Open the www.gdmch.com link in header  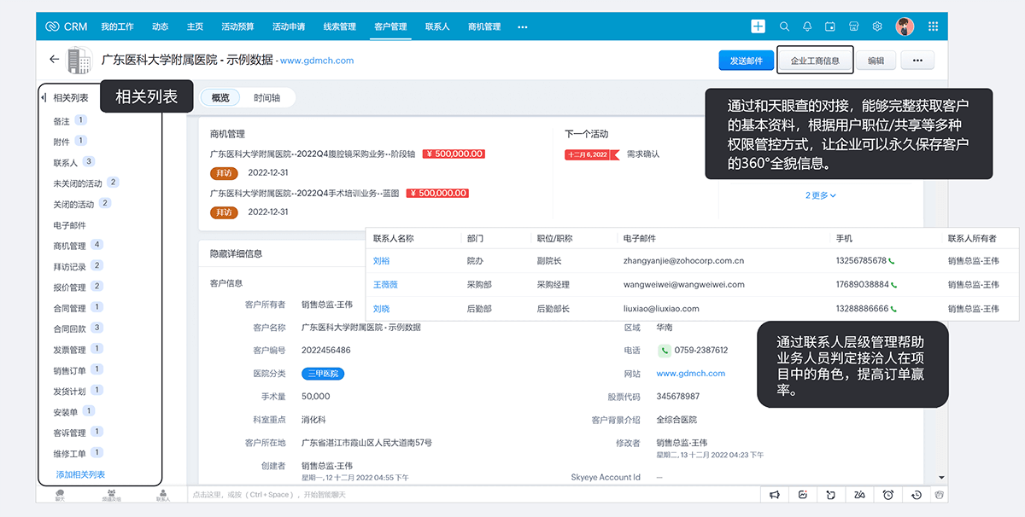(x=317, y=61)
